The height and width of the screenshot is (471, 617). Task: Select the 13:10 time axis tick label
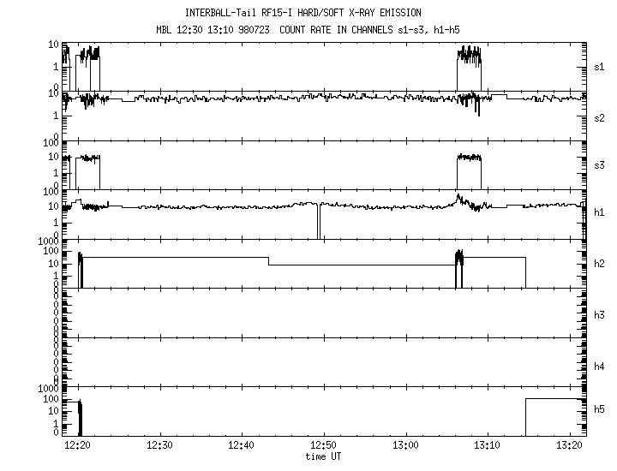[x=487, y=446]
